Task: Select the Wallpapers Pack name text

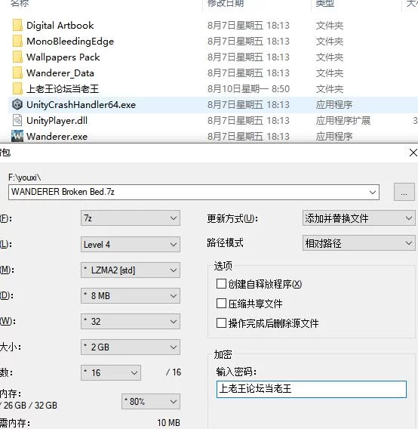Action: [63, 57]
